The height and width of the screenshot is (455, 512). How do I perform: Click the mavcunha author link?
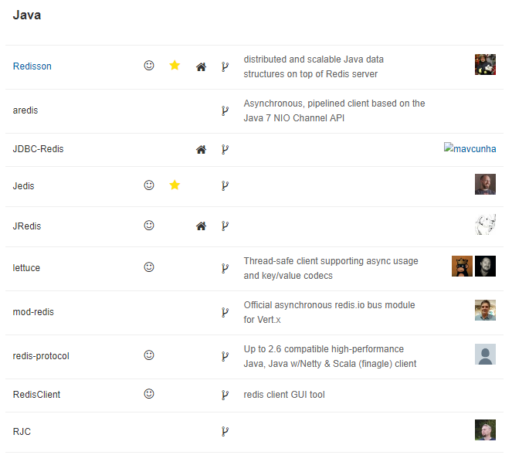point(470,149)
